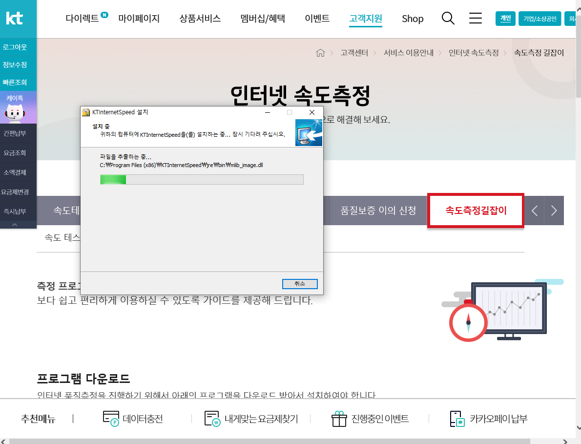This screenshot has height=444, width=581.
Task: Open the 다이렉트 menu
Action: tap(82, 18)
